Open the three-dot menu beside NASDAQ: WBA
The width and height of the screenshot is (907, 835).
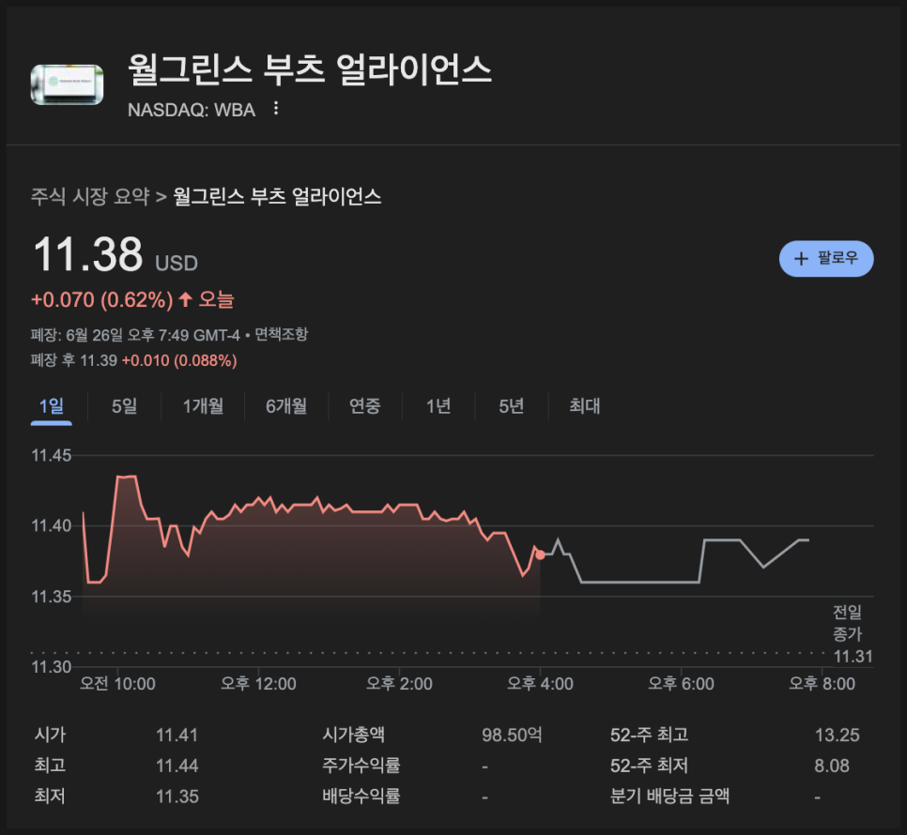(x=276, y=108)
